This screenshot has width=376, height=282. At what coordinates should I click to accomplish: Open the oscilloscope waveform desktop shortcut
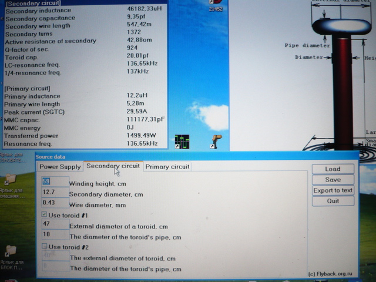coord(182,142)
